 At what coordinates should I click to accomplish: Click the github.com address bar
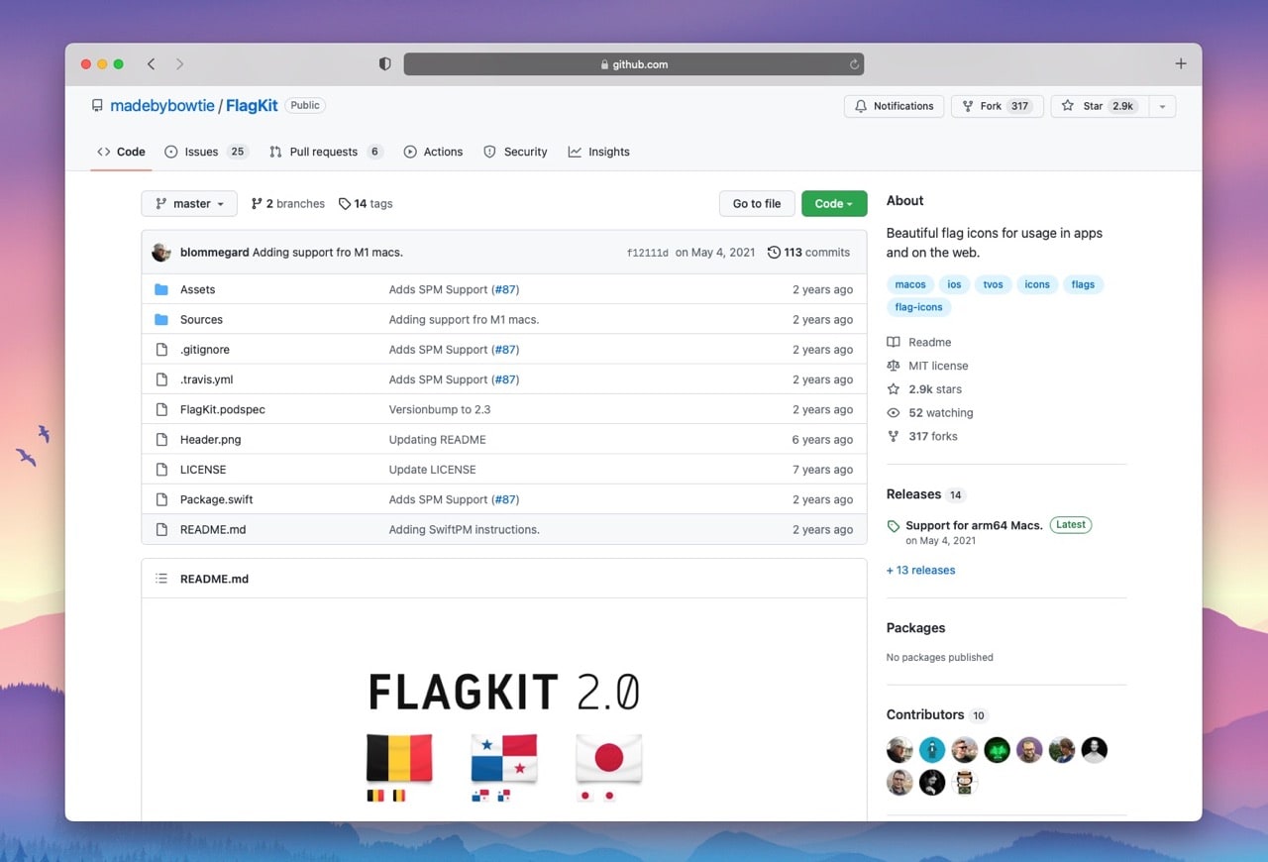coord(634,64)
